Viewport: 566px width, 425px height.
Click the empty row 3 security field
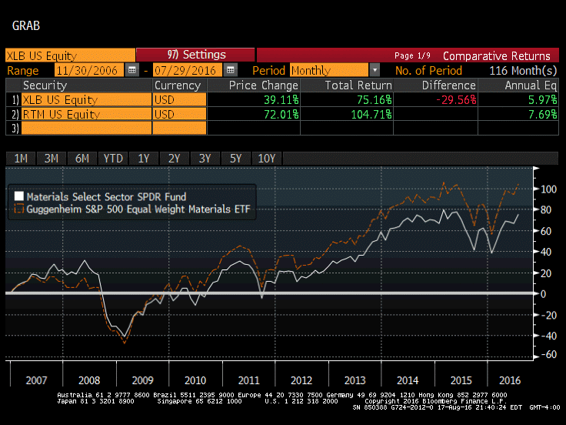pyautogui.click(x=86, y=128)
